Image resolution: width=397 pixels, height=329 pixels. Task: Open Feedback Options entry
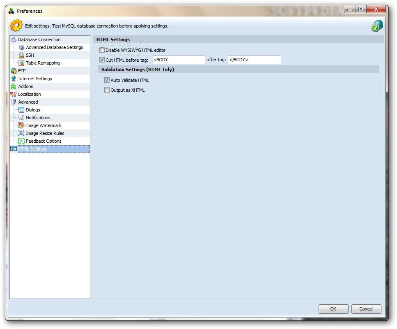pyautogui.click(x=44, y=141)
